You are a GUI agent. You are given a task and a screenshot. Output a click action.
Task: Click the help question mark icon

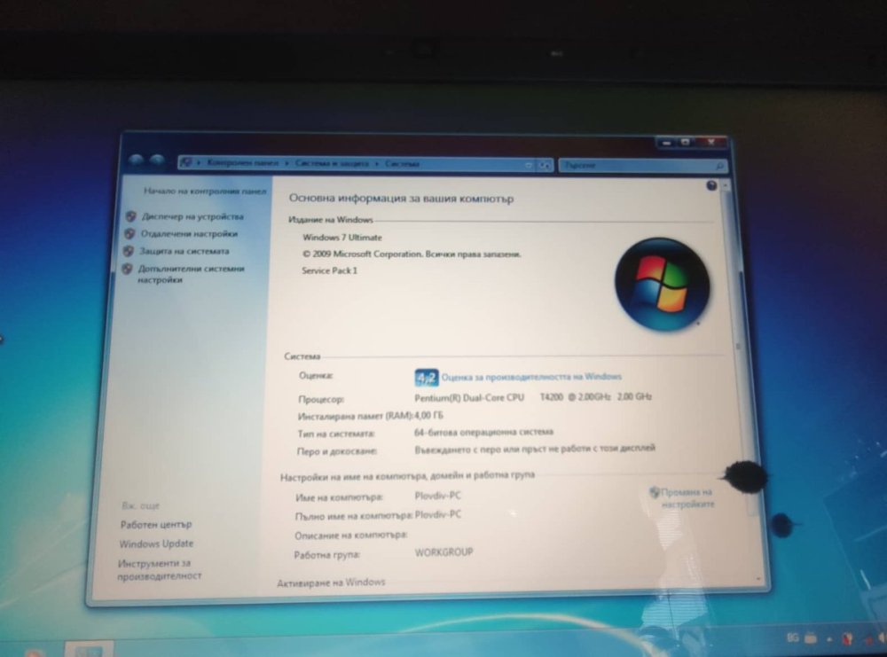tap(711, 185)
